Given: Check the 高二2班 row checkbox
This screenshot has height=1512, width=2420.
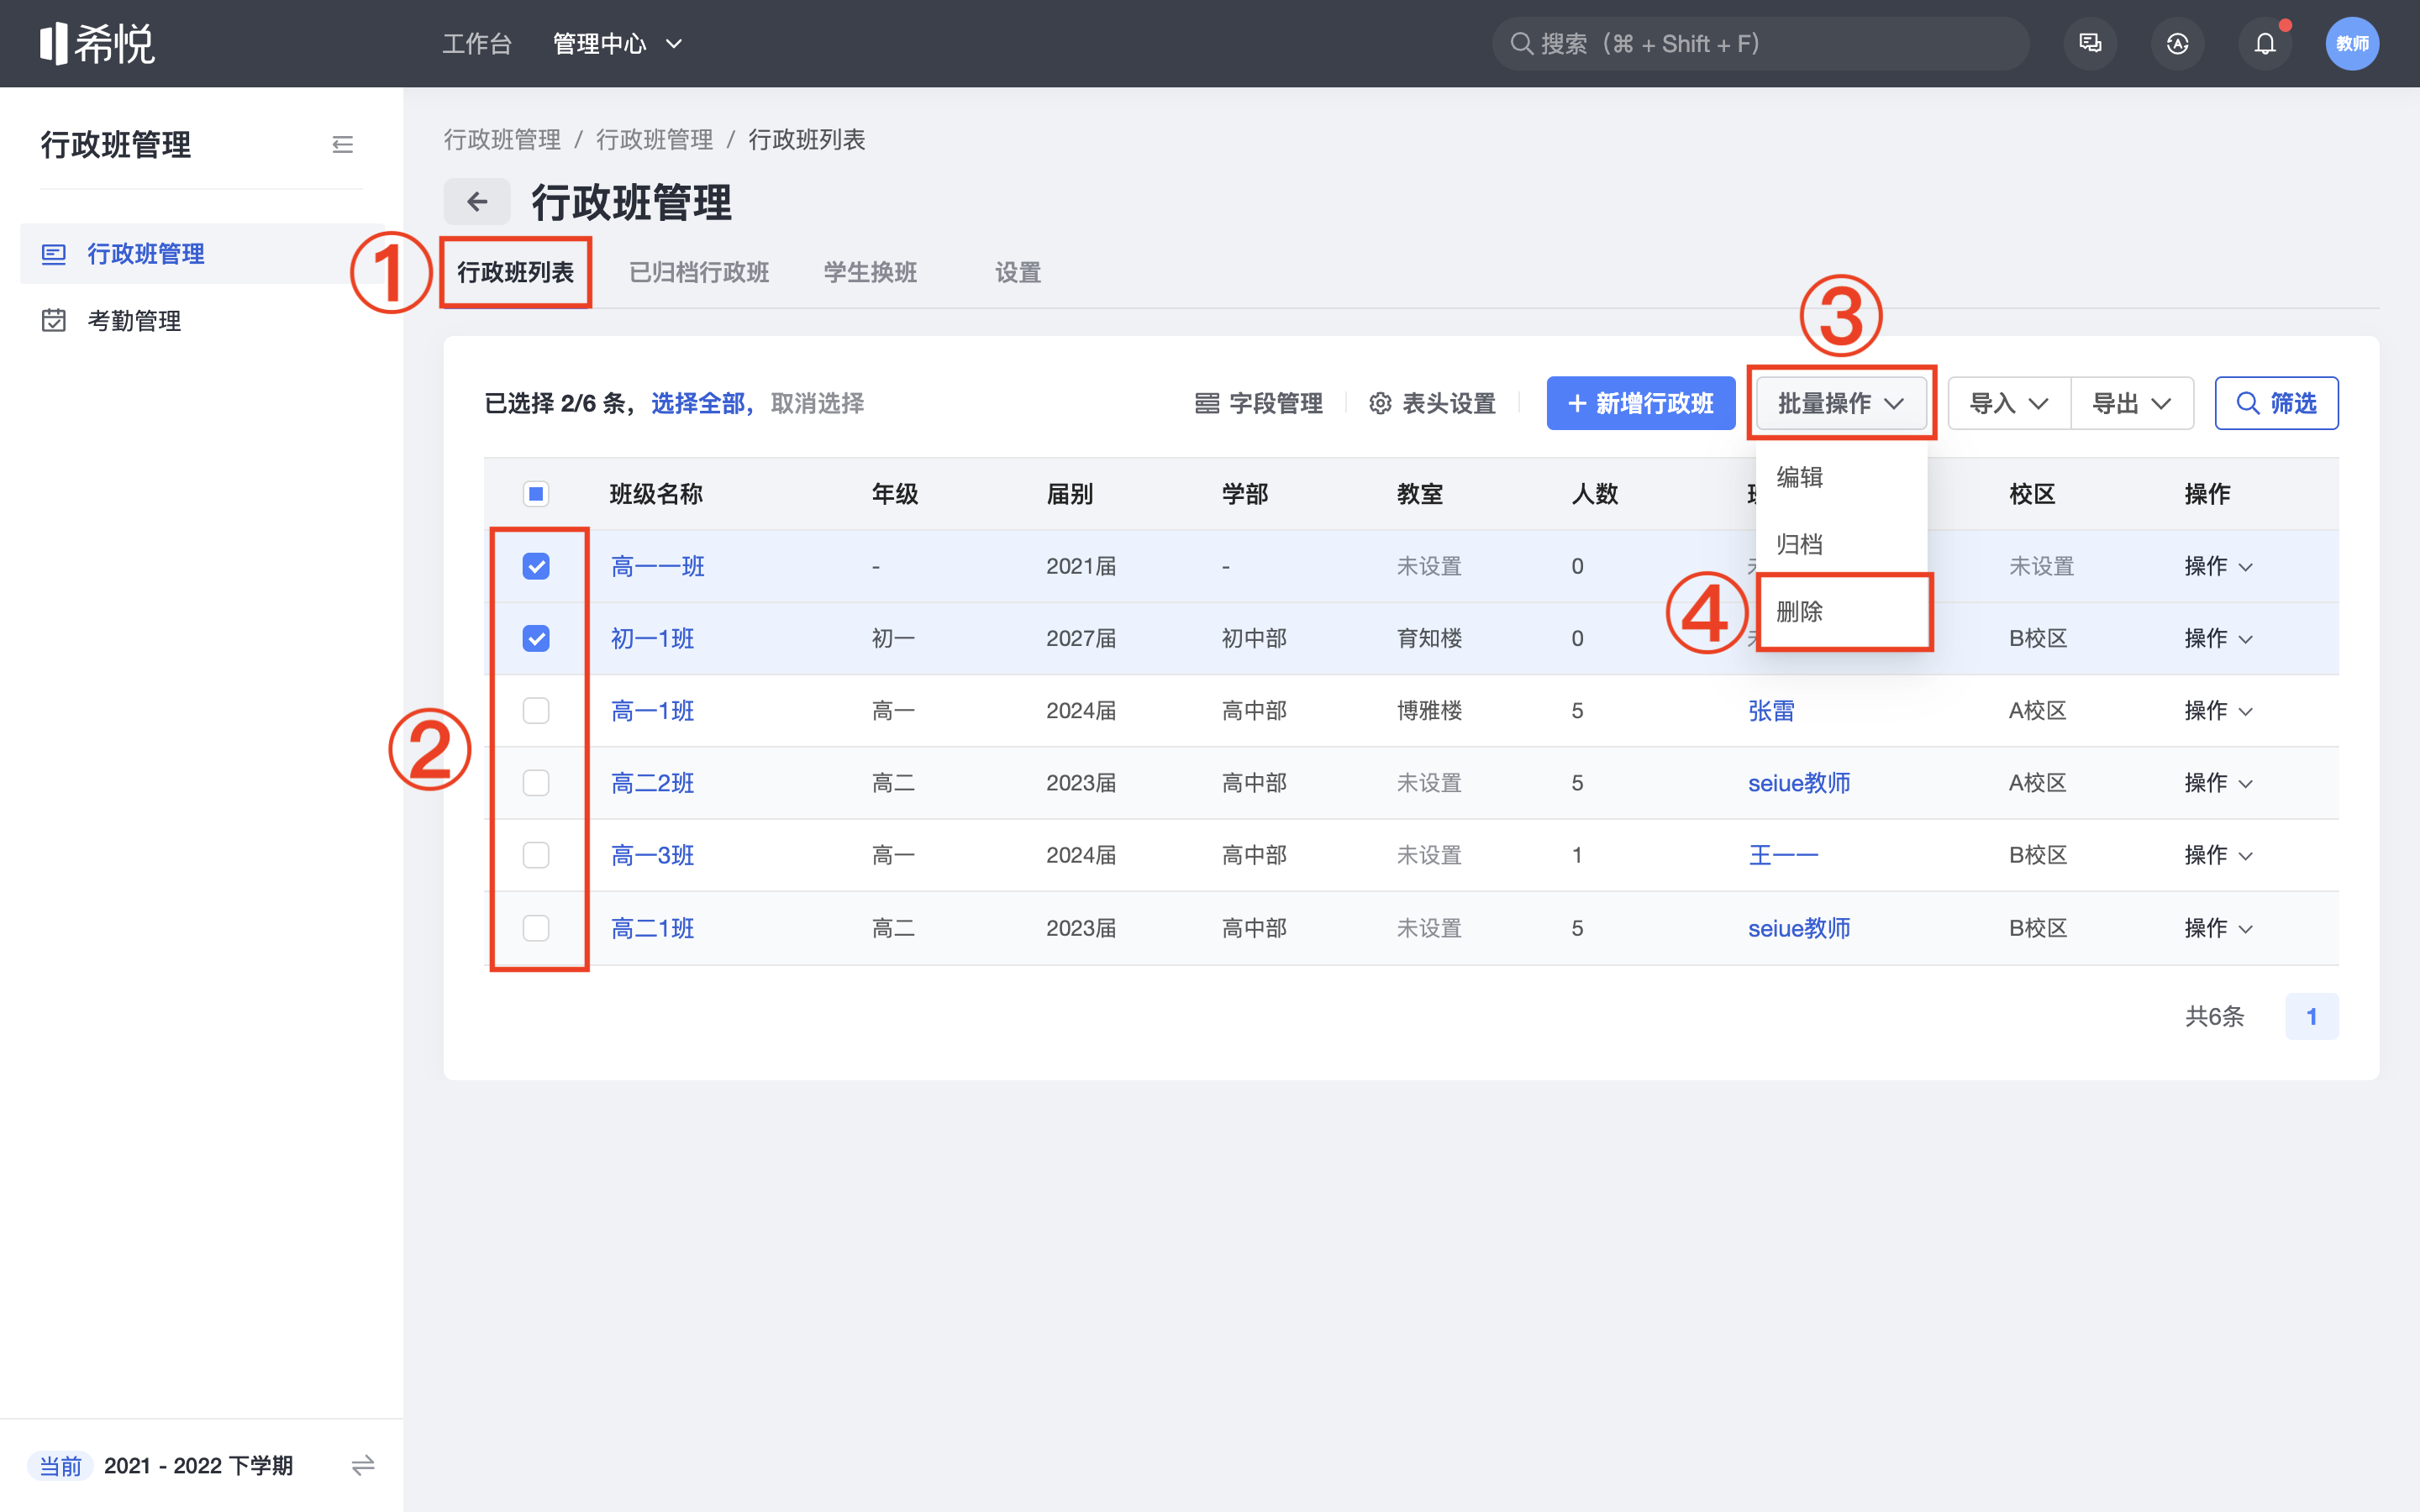Looking at the screenshot, I should [x=536, y=782].
